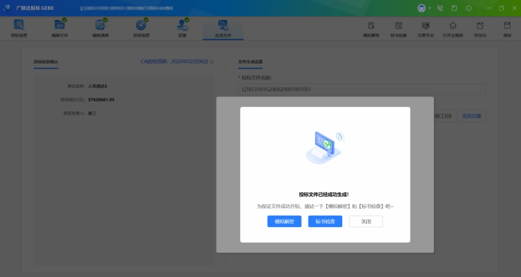Select the 投标信息 toolbar icon

141,28
